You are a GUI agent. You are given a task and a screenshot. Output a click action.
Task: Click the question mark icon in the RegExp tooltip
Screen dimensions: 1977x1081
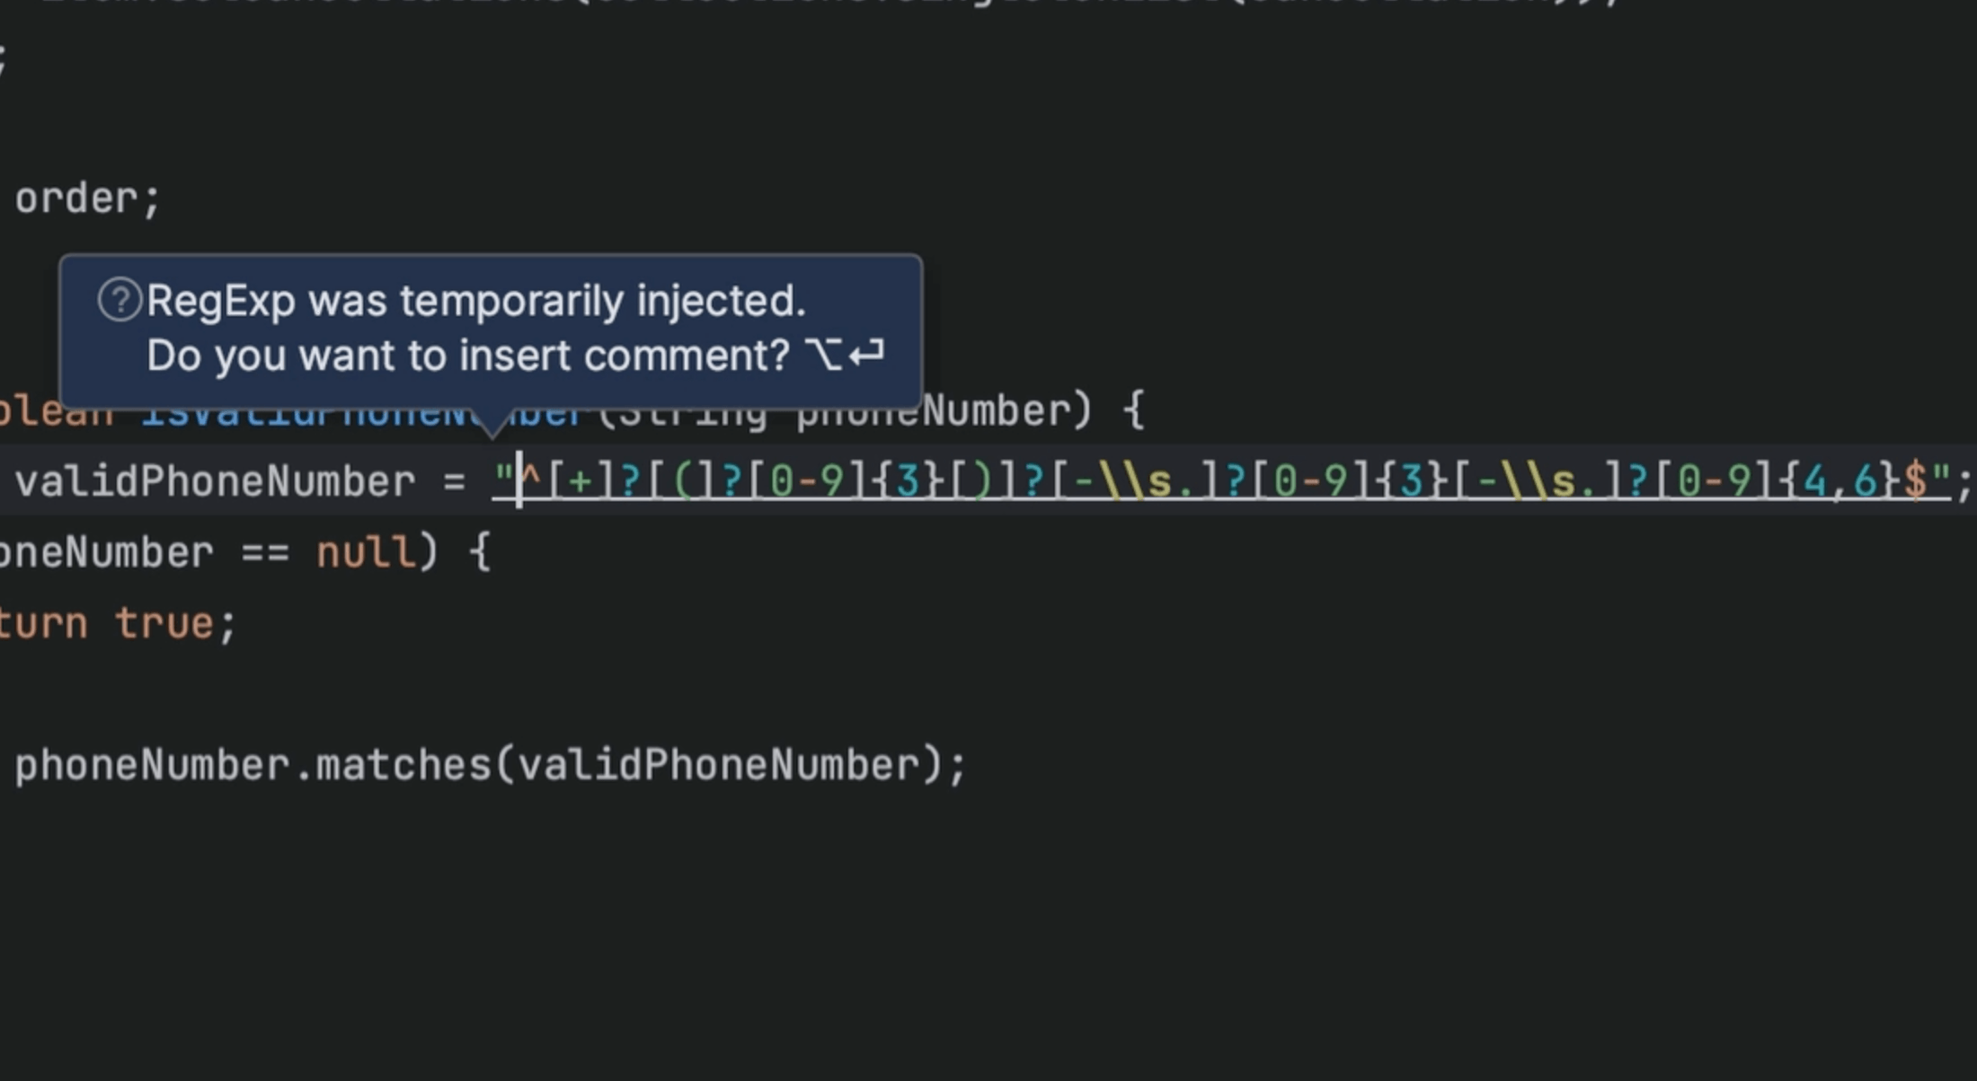pyautogui.click(x=120, y=300)
